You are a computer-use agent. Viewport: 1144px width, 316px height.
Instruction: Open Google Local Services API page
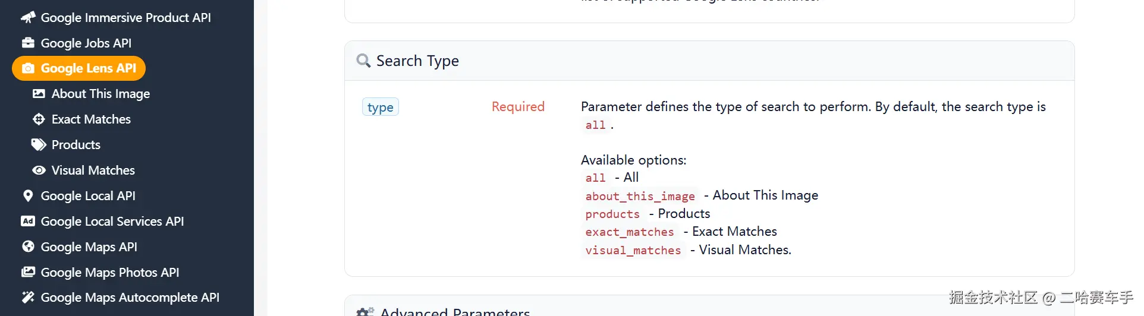(112, 222)
